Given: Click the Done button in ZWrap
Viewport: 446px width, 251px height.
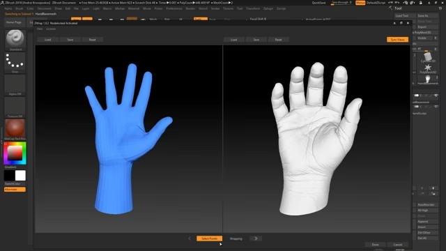Looking at the screenshot, I should (x=375, y=245).
